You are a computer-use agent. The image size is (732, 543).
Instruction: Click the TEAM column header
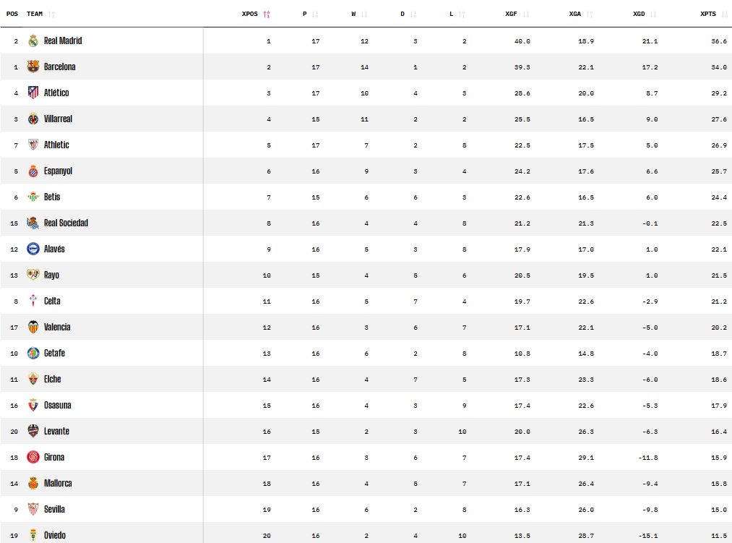tap(33, 13)
